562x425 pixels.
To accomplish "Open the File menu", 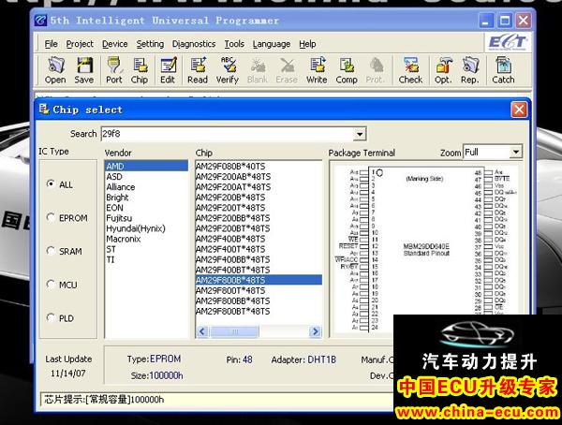I will pyautogui.click(x=51, y=44).
